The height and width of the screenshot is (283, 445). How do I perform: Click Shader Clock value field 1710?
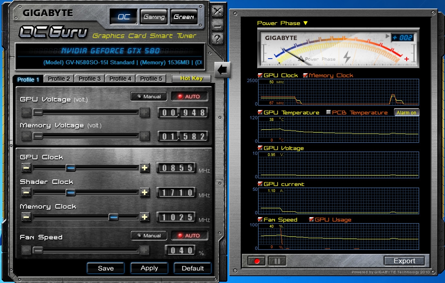176,192
